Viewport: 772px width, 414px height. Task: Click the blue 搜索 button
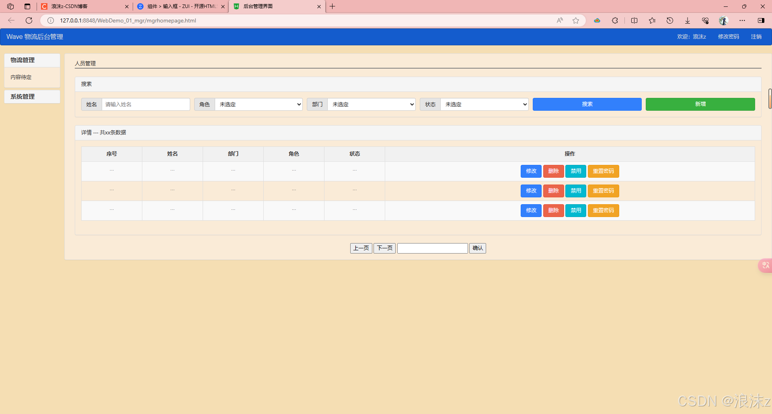(x=587, y=104)
